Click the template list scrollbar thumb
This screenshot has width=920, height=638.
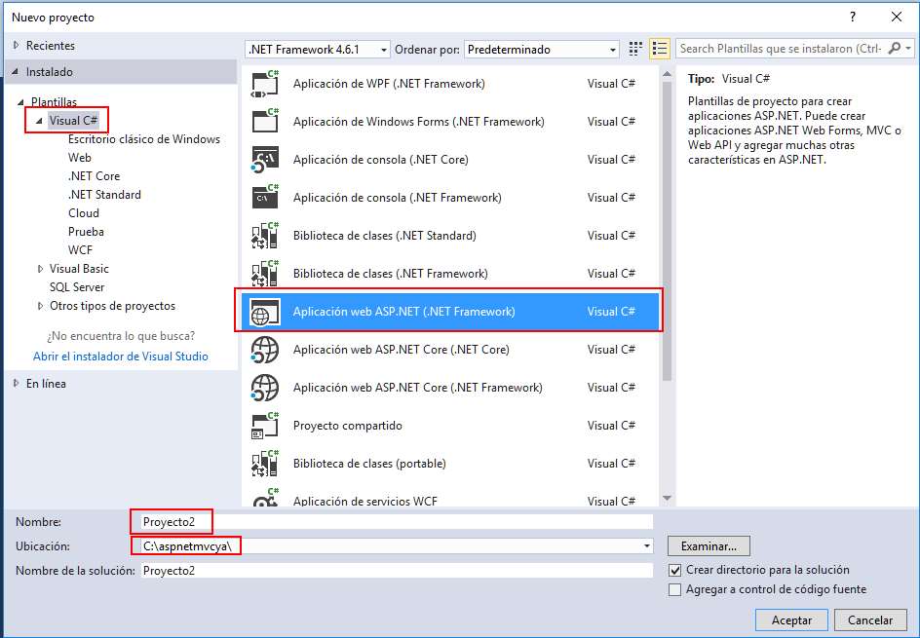[667, 232]
